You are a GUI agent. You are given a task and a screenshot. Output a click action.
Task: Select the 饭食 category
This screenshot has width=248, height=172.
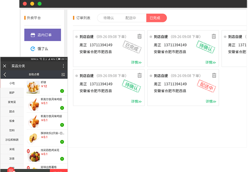click(12, 121)
